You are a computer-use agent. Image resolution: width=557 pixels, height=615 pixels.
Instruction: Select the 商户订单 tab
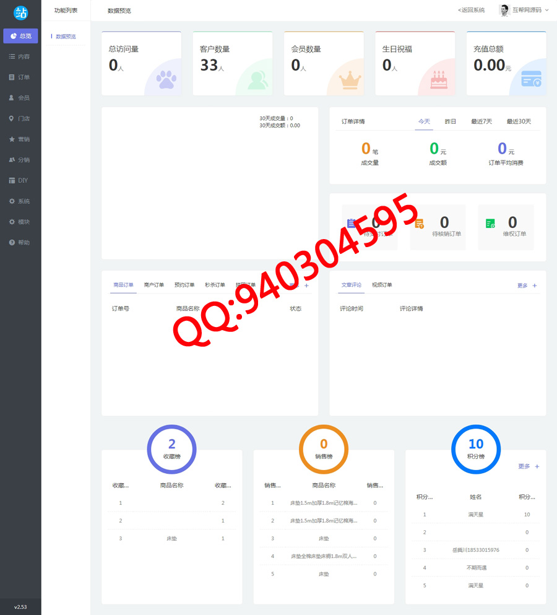pos(153,285)
